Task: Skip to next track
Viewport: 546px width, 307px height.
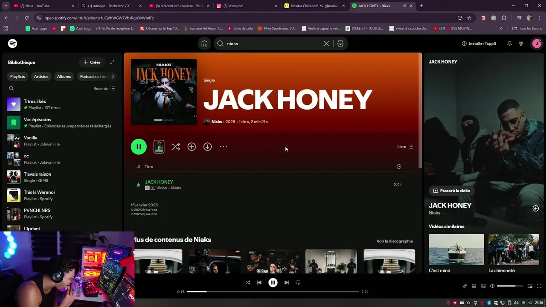Action: [287, 282]
